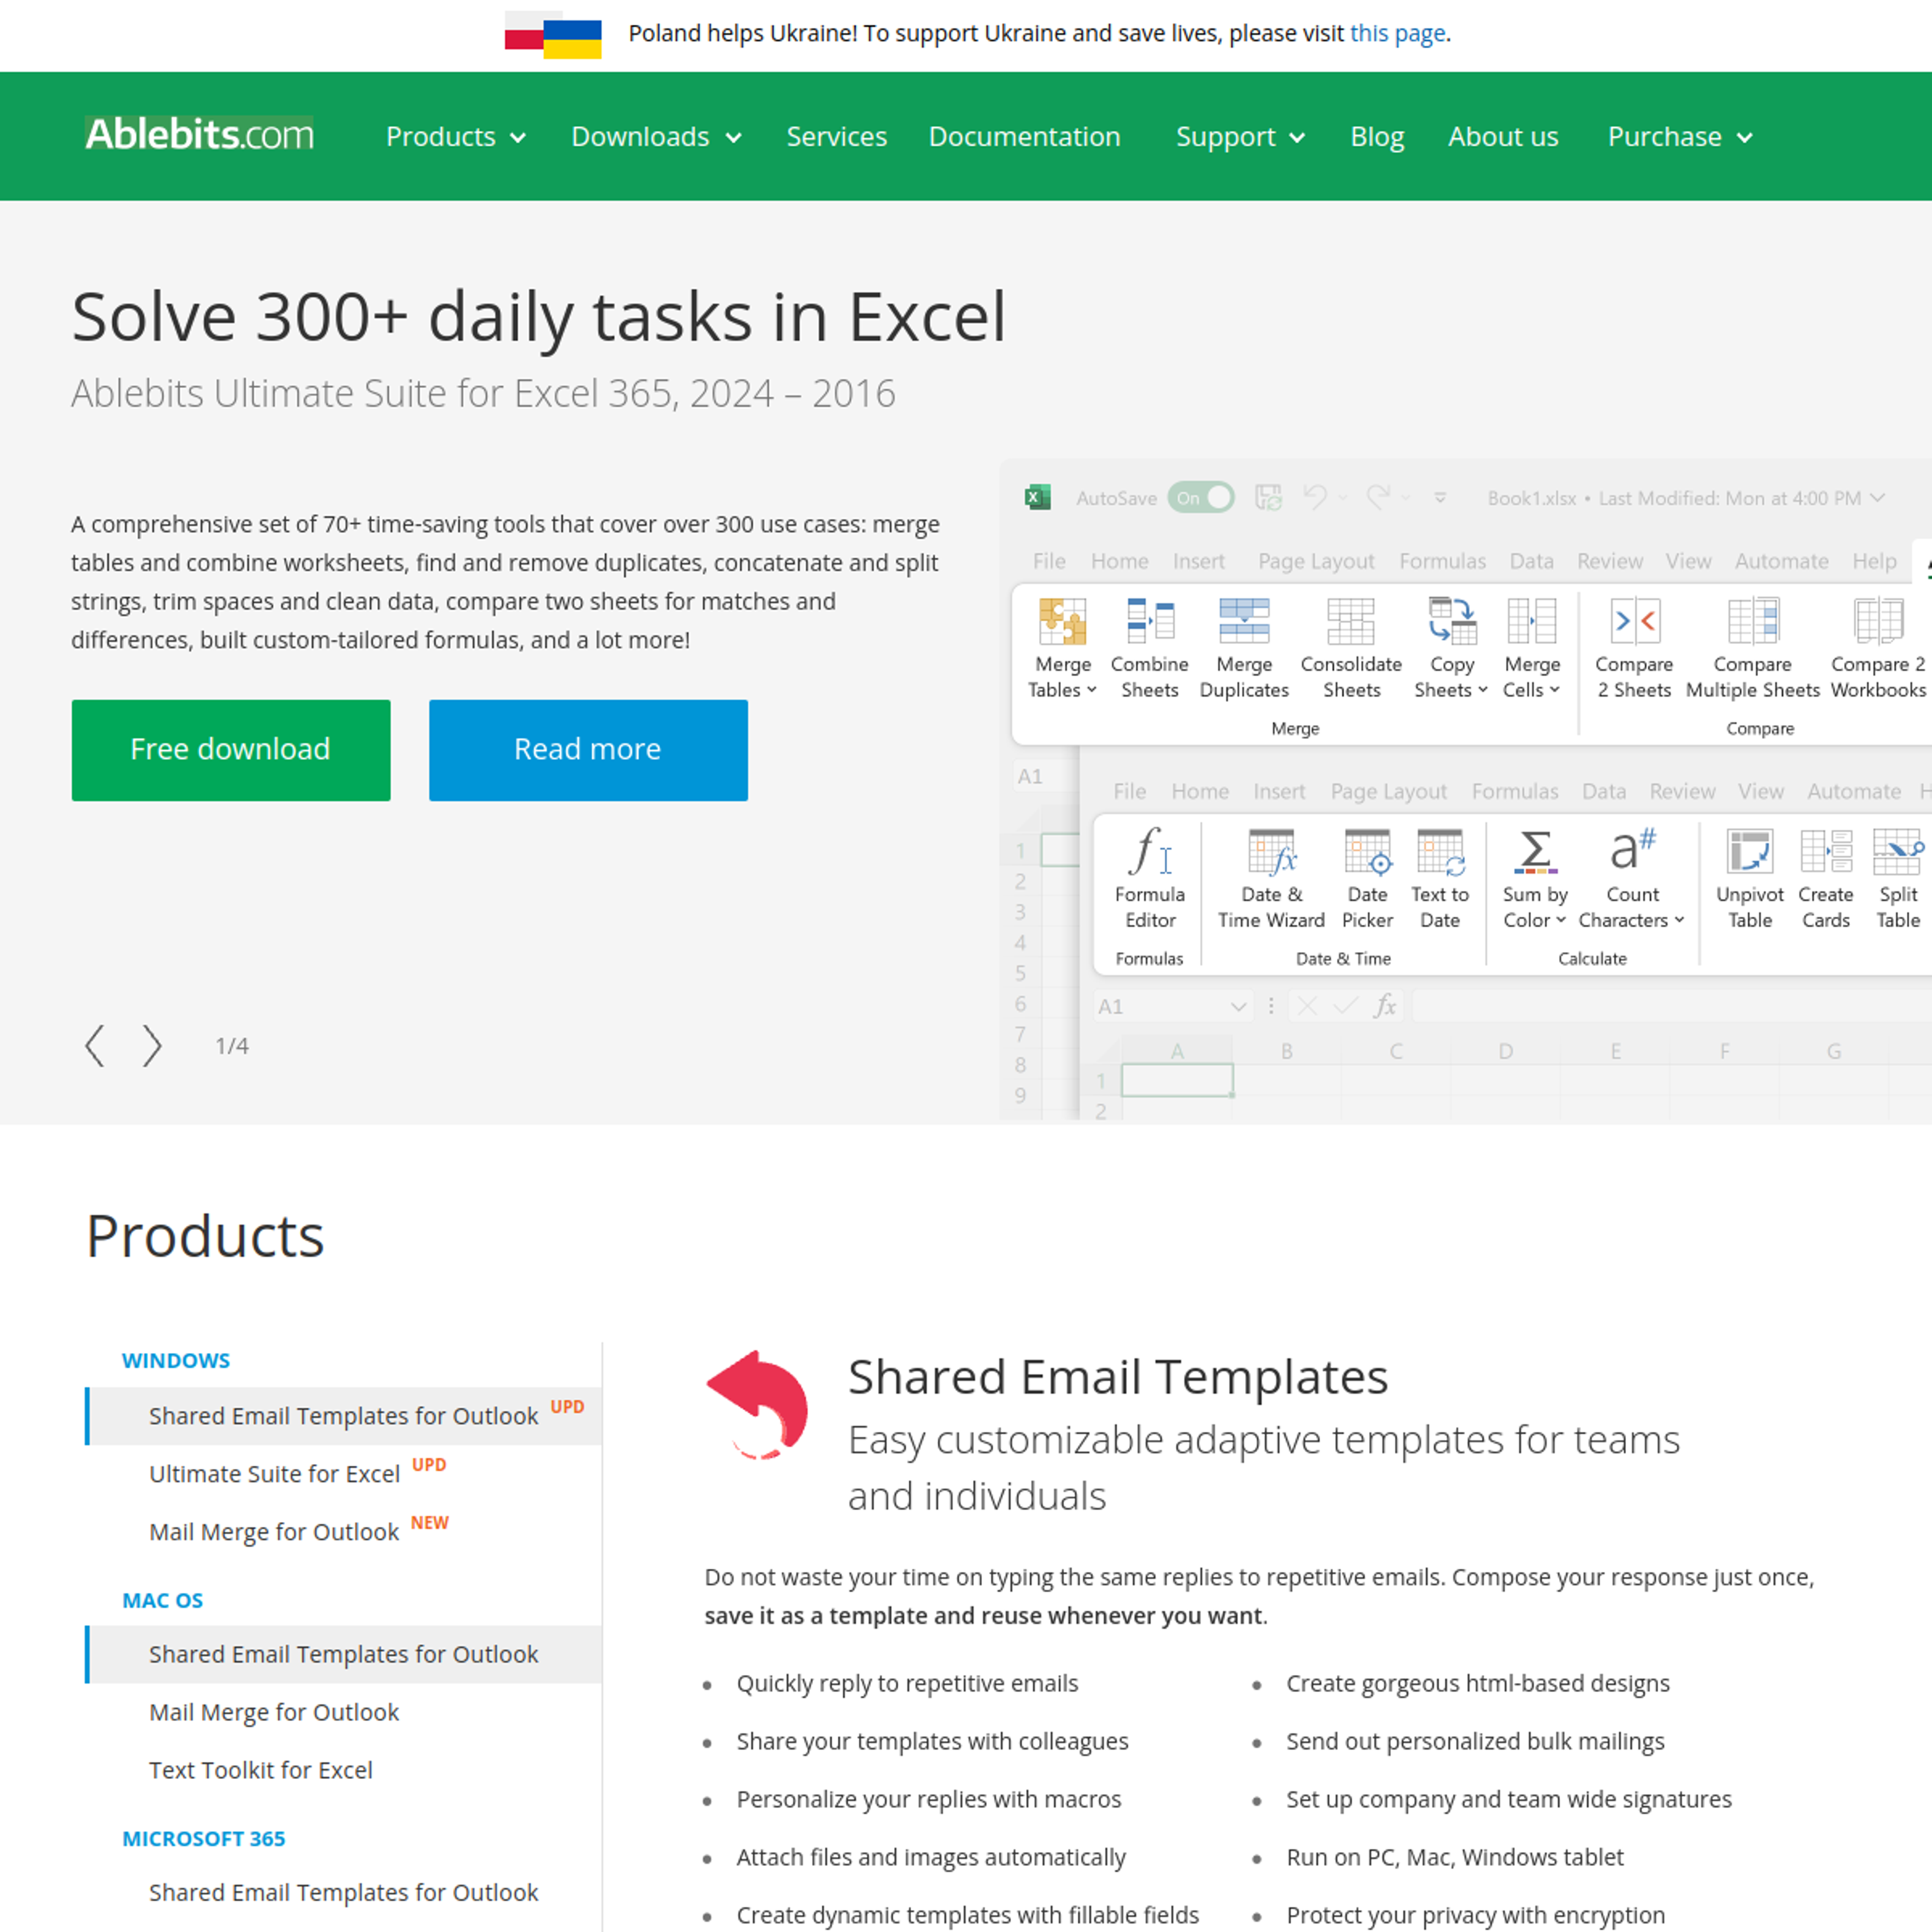Click the 'Solve 300+ daily tasks in Excel' heading
Screen dimensions: 1932x1932
pyautogui.click(x=538, y=317)
